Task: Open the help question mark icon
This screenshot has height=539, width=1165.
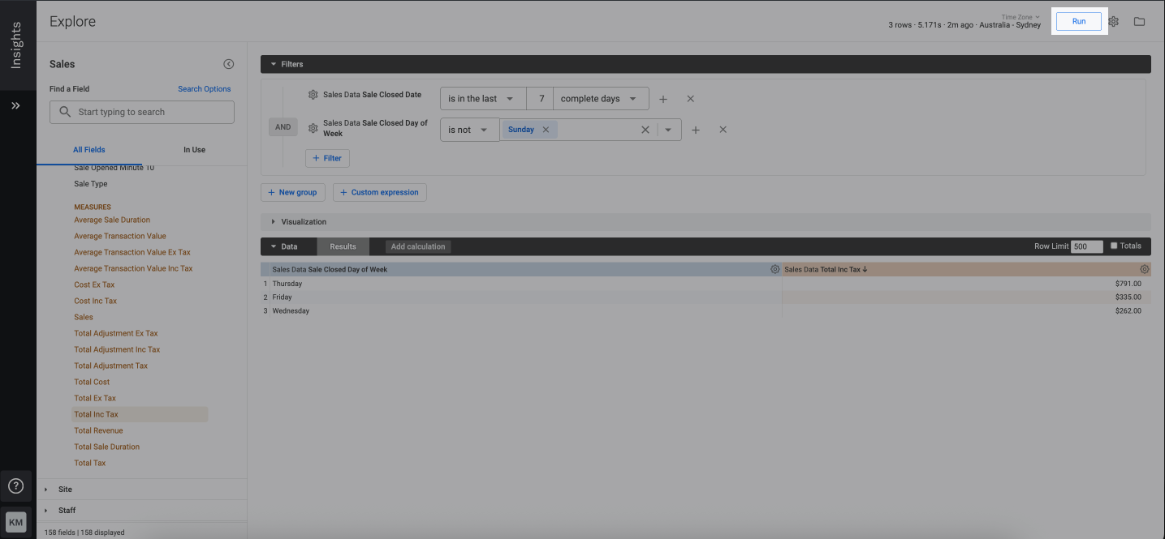Action: [x=15, y=486]
